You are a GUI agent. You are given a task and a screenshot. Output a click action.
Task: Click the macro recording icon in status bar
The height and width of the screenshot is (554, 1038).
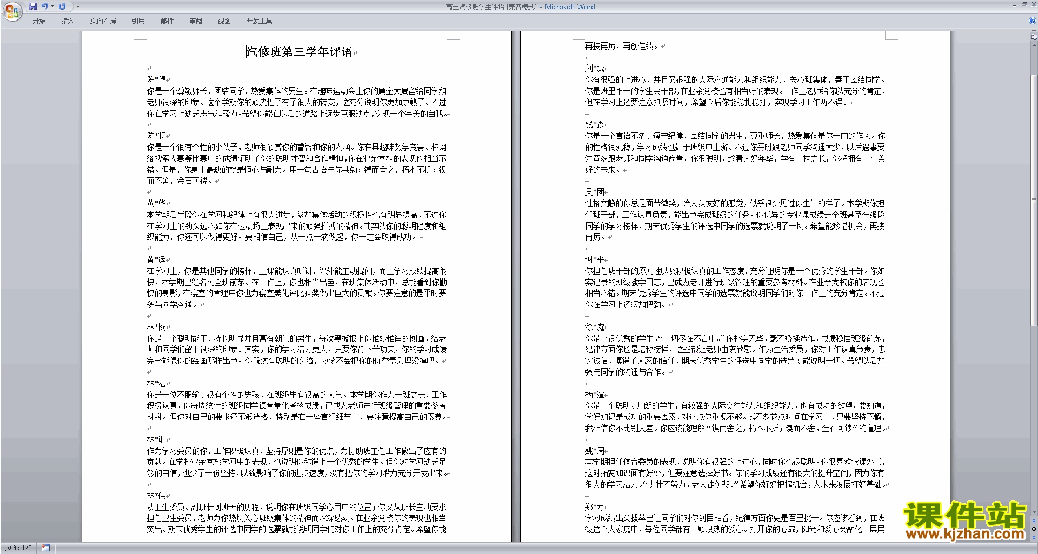pos(46,548)
